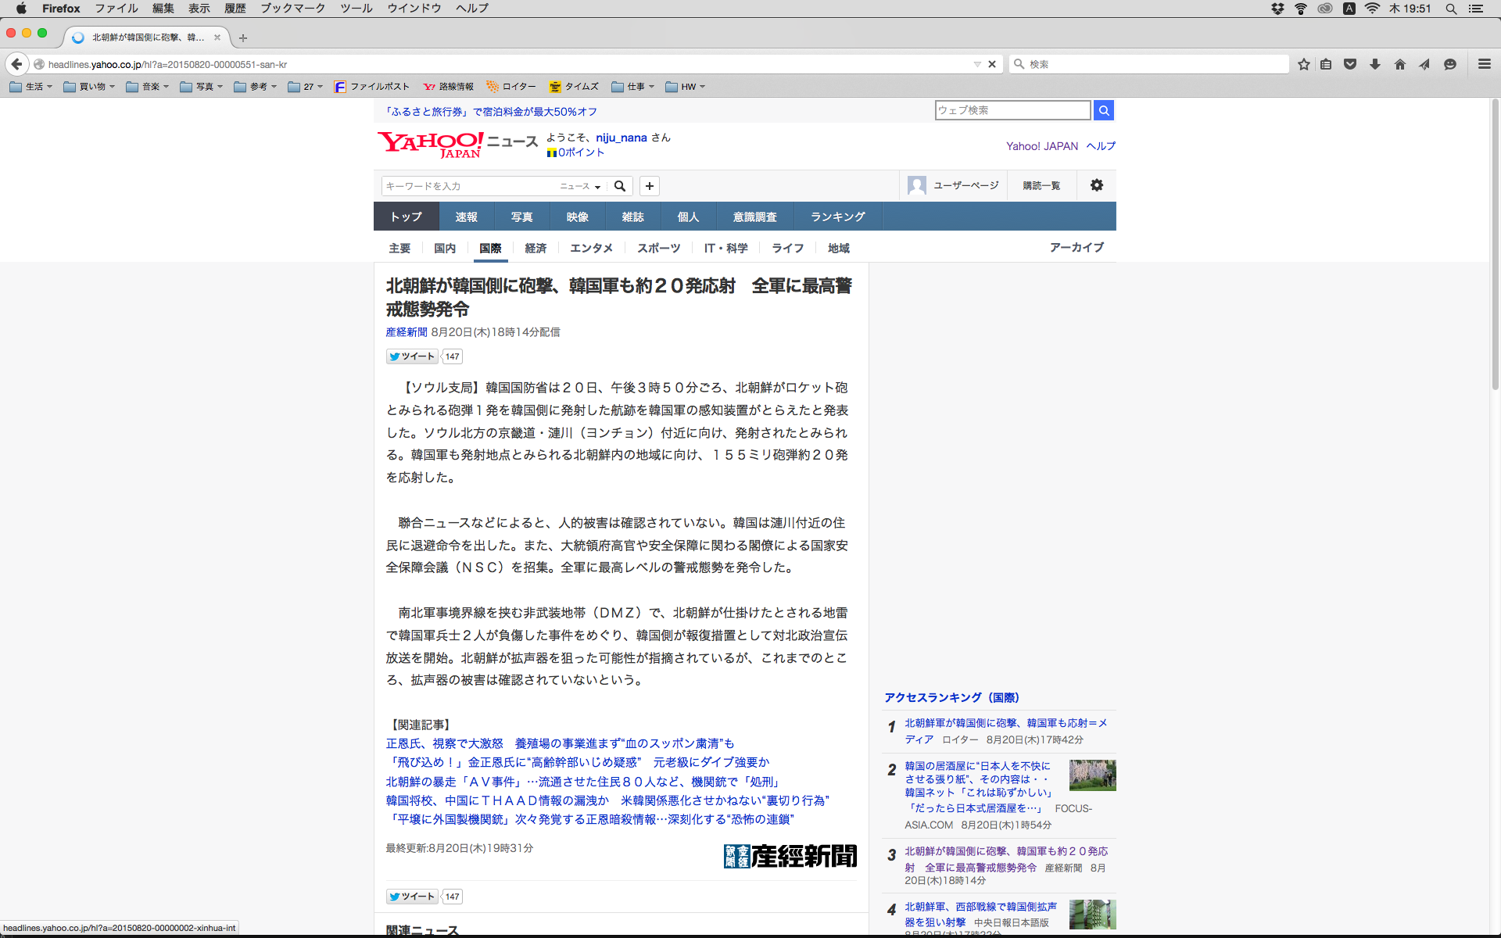Image resolution: width=1501 pixels, height=938 pixels.
Task: Open the Firefox hamburger menu
Action: tap(1484, 64)
